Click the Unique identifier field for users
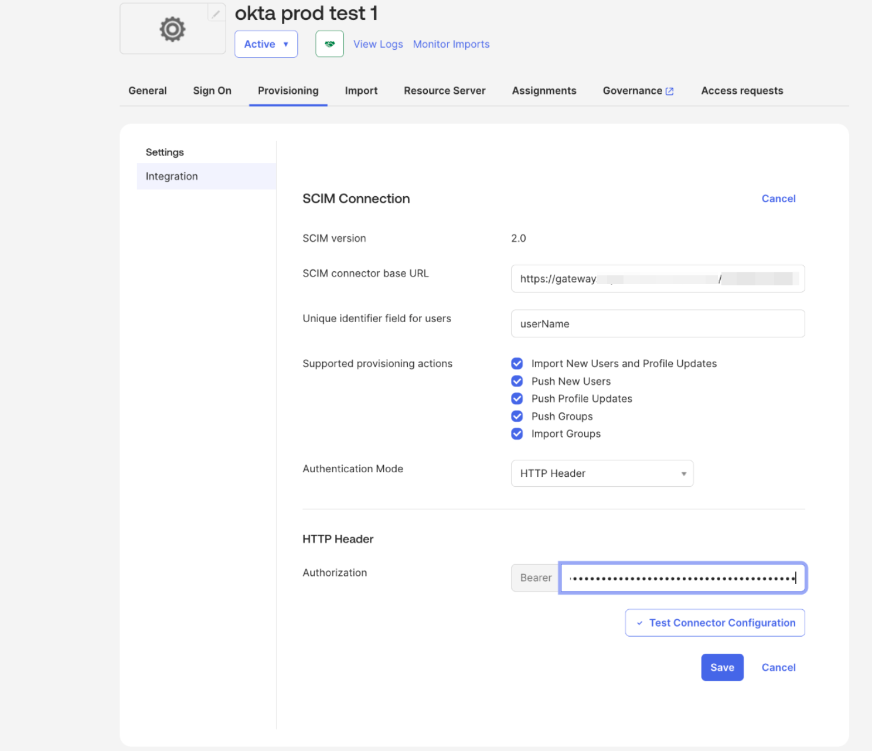Image resolution: width=872 pixels, height=751 pixels. tap(658, 324)
